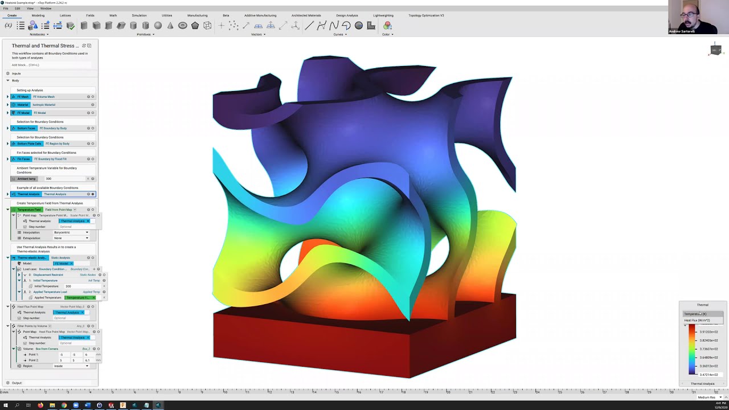The height and width of the screenshot is (410, 729).
Task: Expand the Thermal Analysis block
Action: point(7,194)
